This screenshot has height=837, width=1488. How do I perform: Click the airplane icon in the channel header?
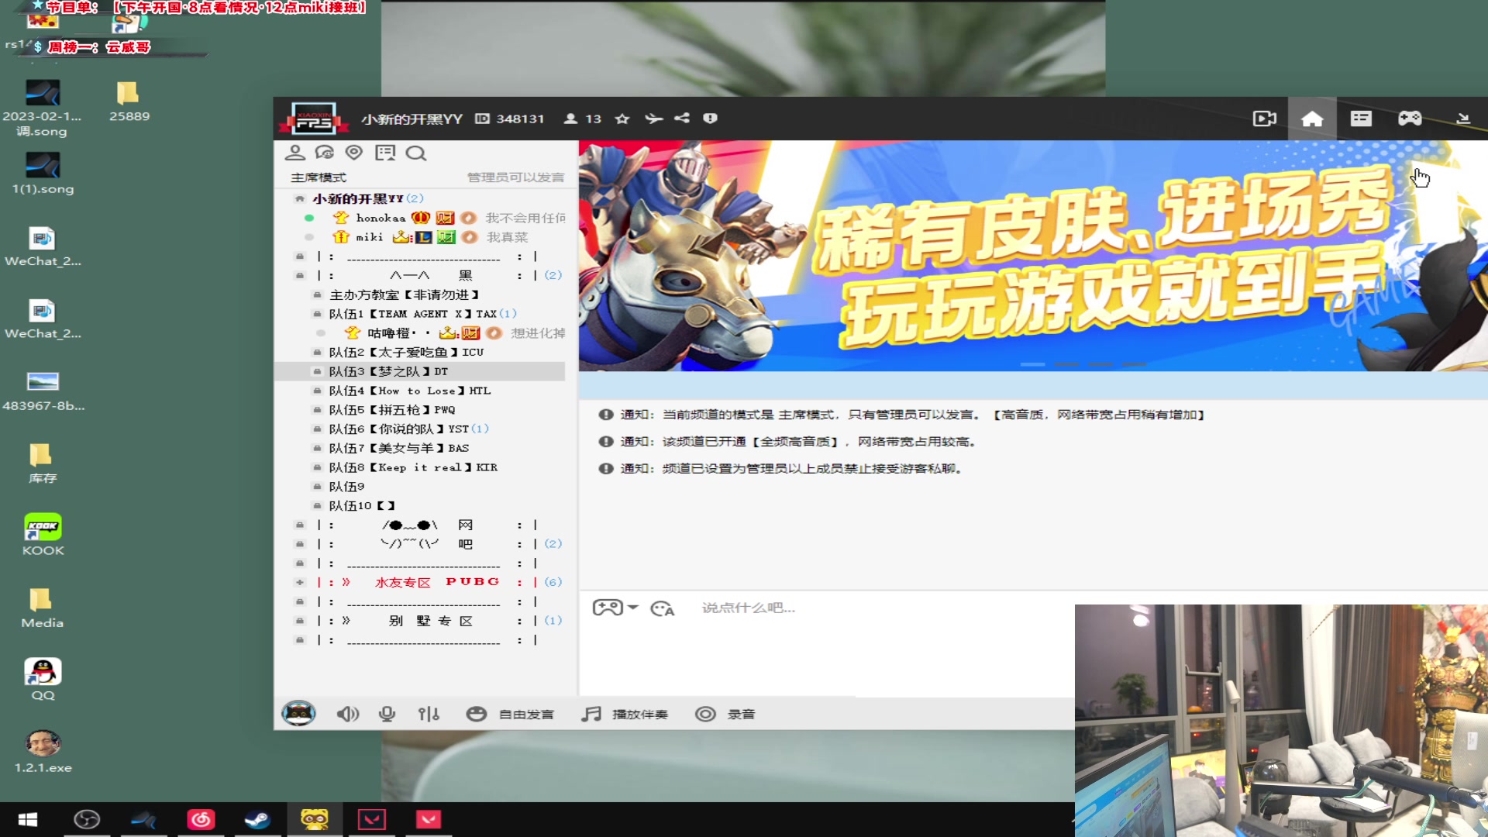click(x=654, y=119)
